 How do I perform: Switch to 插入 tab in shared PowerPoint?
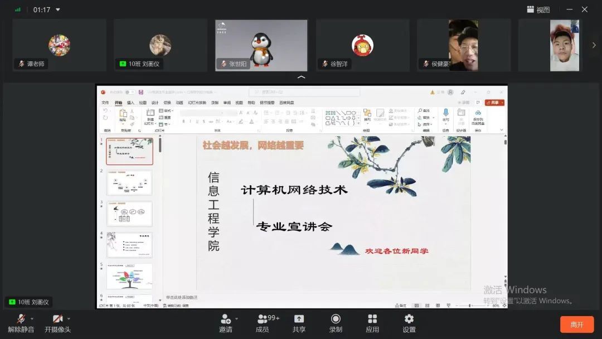point(130,103)
